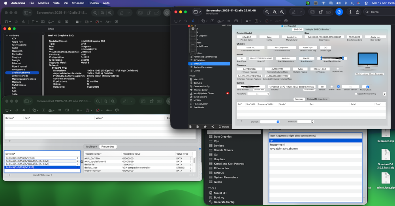Open the border color swatch in 21.5 window
Screen dimensions: 395x206
[x=87, y=22]
